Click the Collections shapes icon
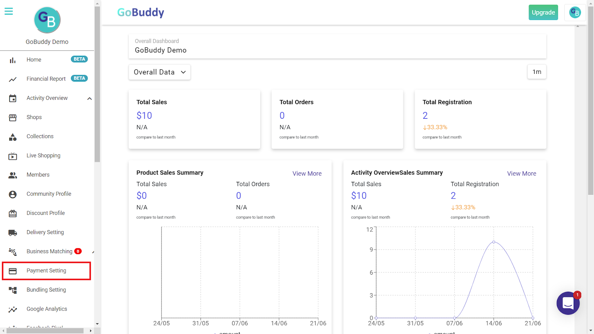The height and width of the screenshot is (334, 594). pos(13,137)
